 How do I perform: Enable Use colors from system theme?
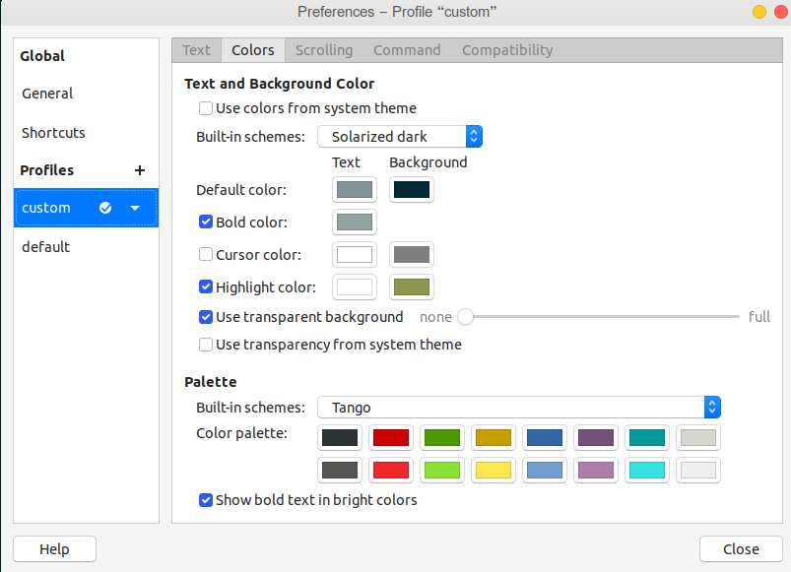[206, 108]
